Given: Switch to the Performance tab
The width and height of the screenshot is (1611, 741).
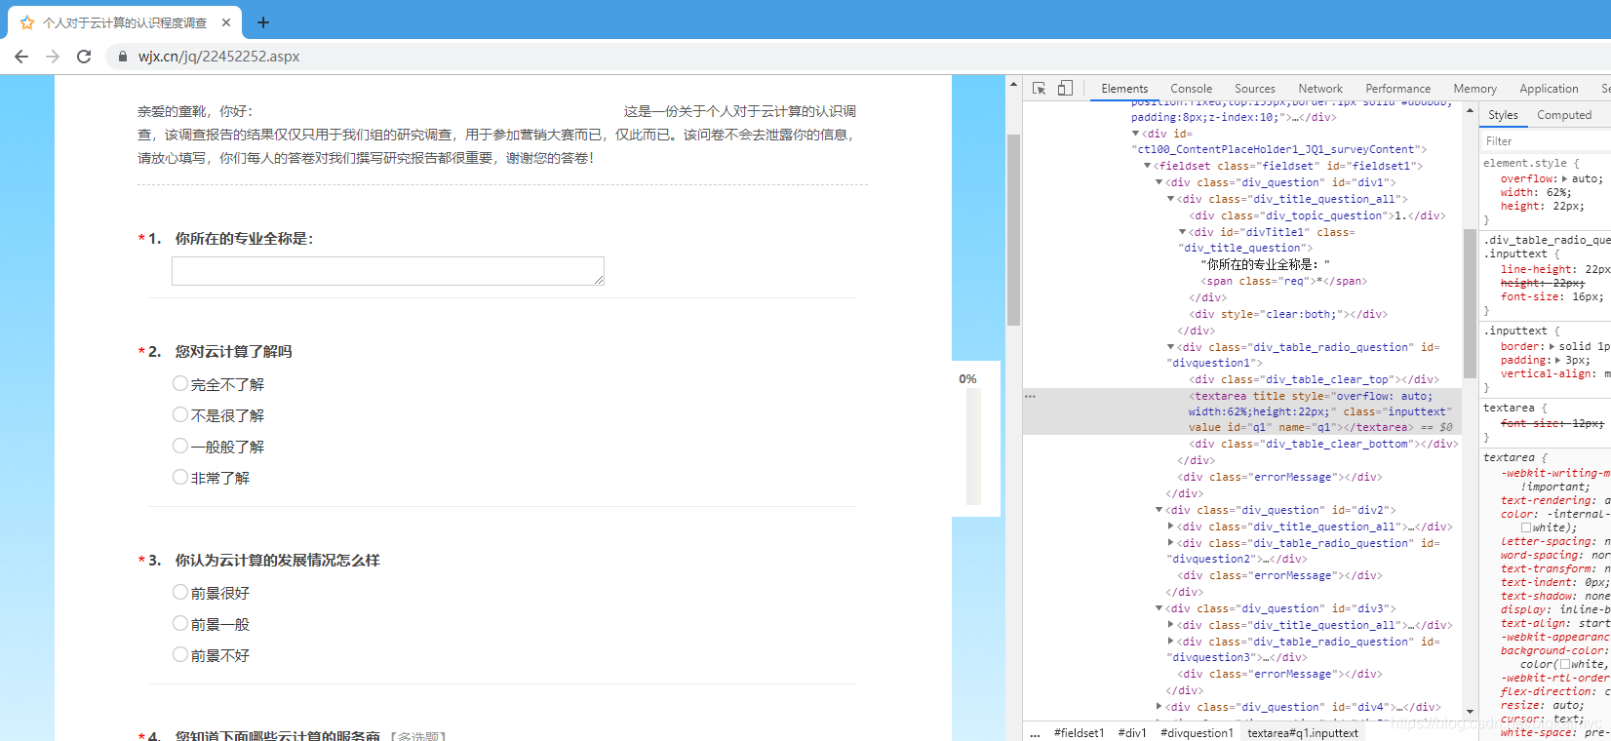Looking at the screenshot, I should 1397,88.
